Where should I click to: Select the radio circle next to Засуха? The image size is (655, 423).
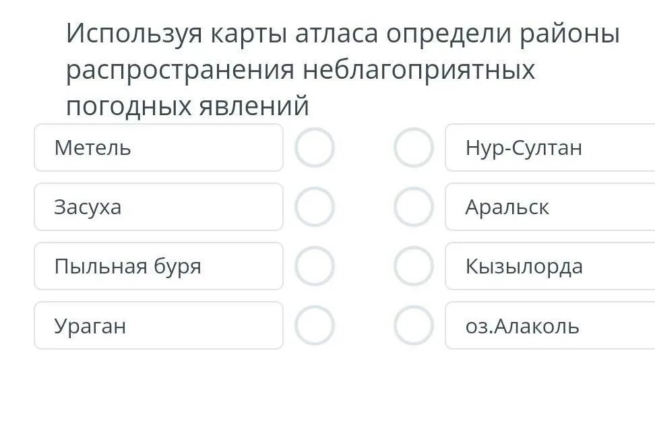pos(315,207)
